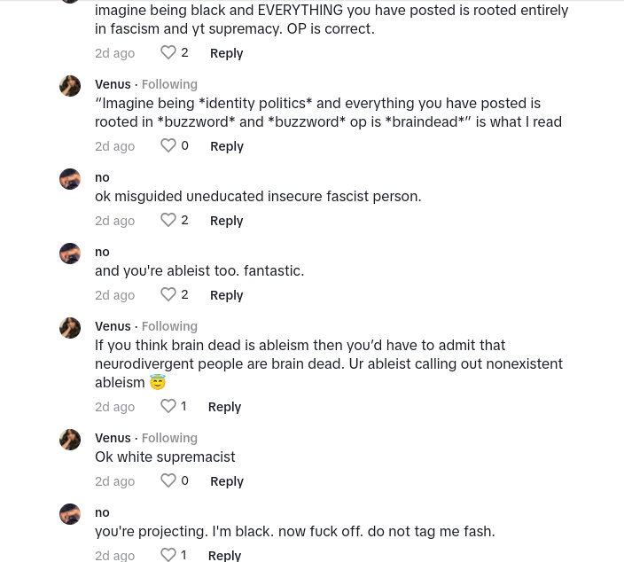Reply to the 'OP is correct' comment
The image size is (624, 562).
(x=226, y=53)
